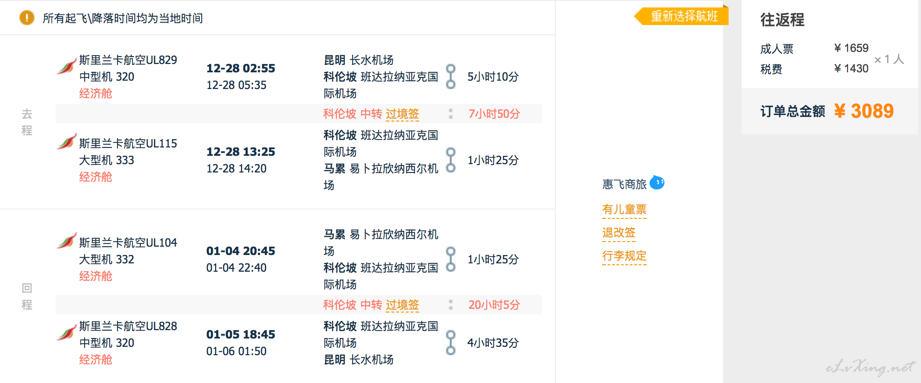
Task: Click the 去程 outbound section label
Action: [x=27, y=122]
